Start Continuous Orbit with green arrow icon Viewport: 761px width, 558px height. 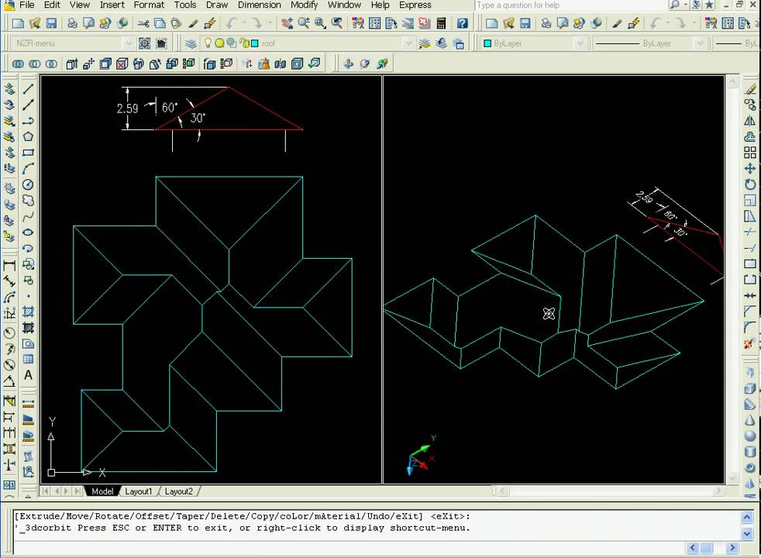(383, 64)
